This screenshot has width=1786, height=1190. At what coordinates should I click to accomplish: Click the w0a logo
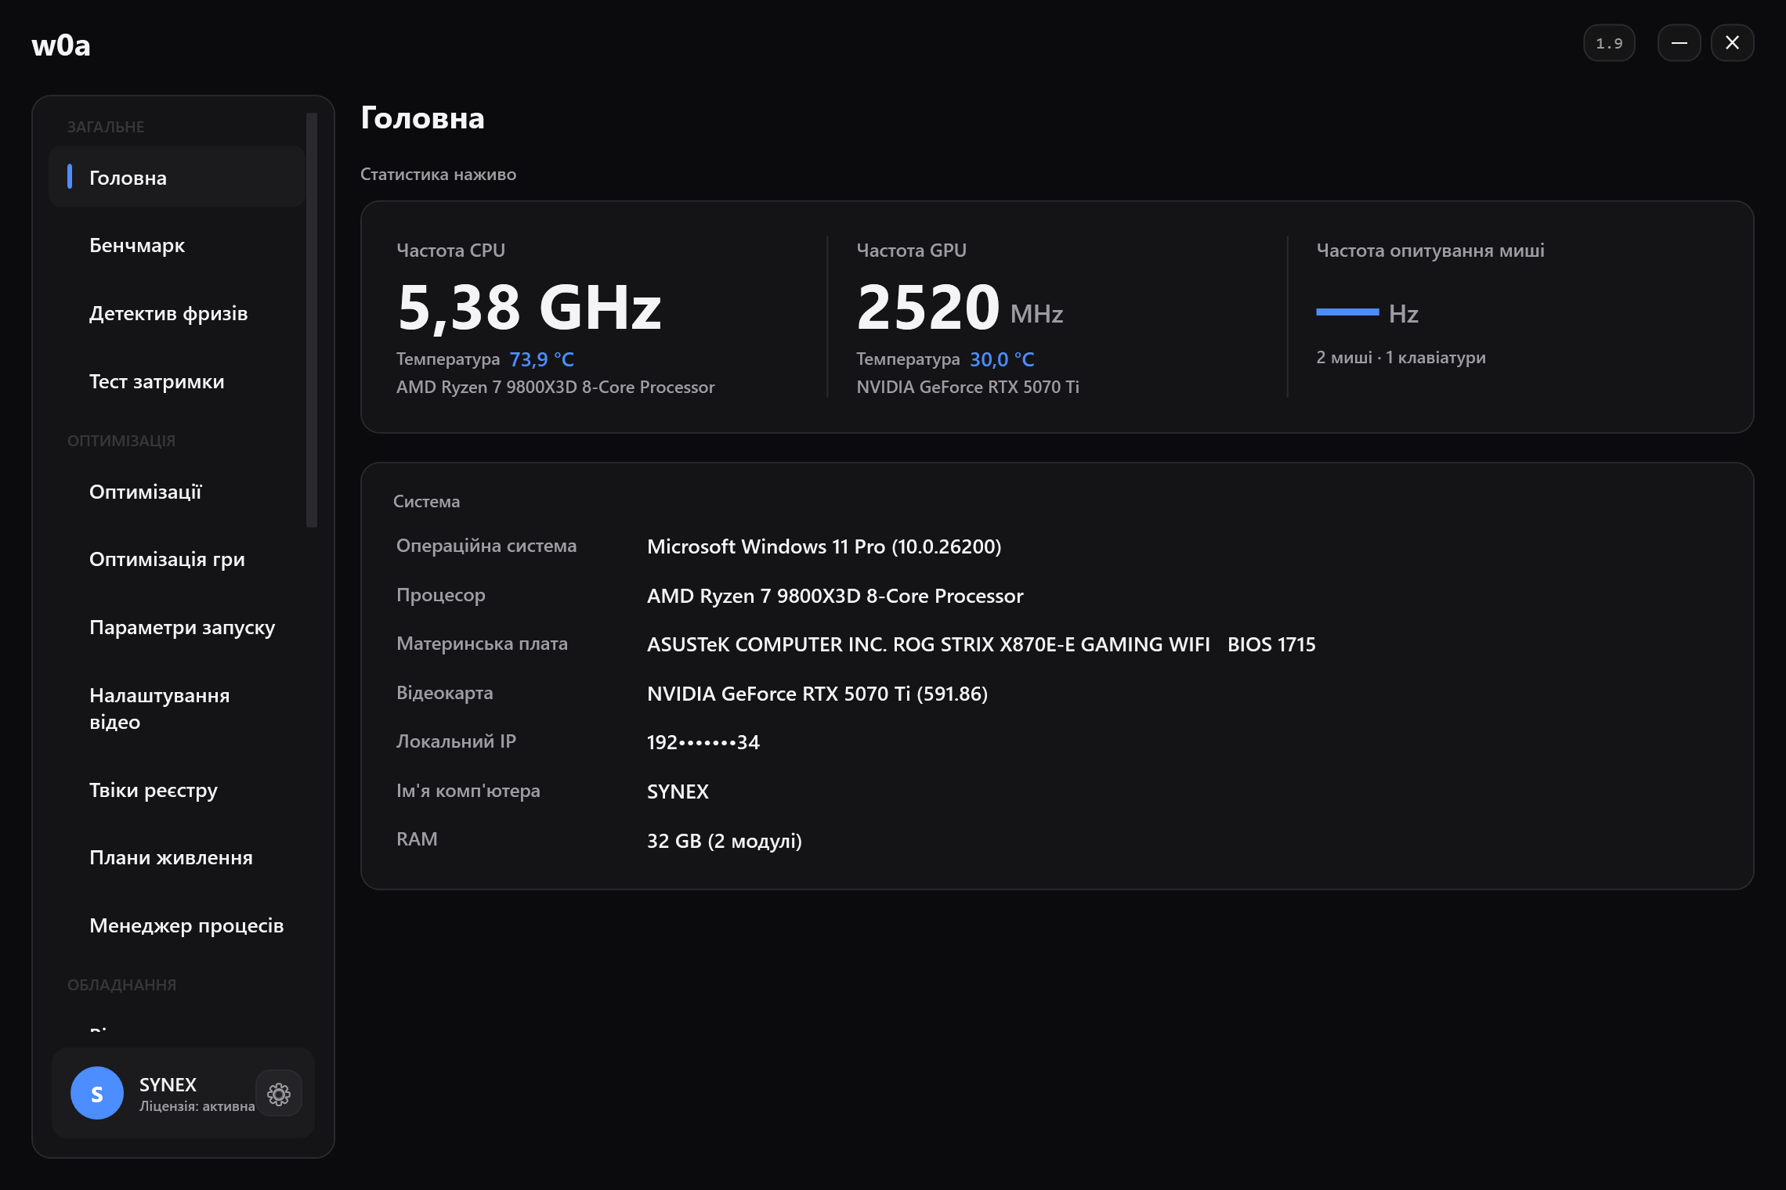(x=61, y=45)
